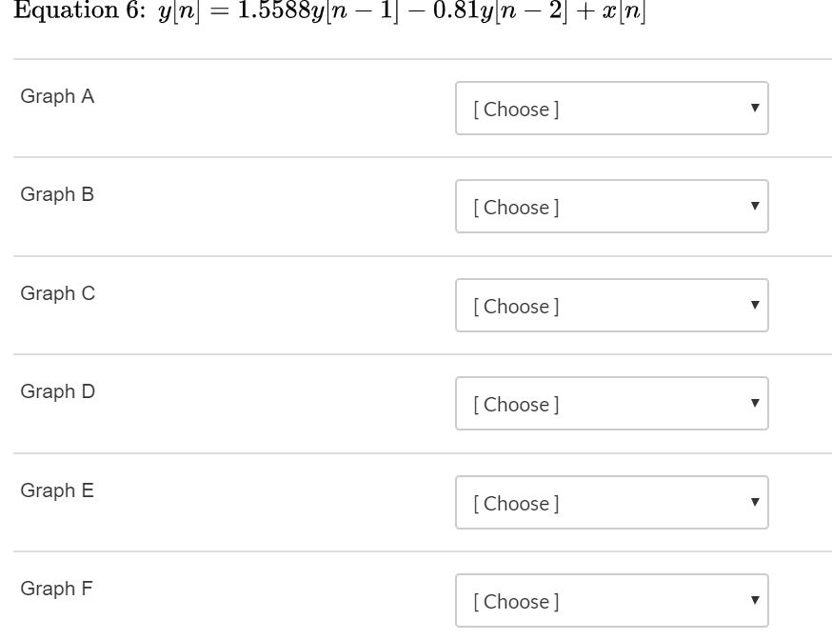Screen dimensions: 832x640
Task: Open the Graph B answer dropdown
Action: pyautogui.click(x=612, y=207)
